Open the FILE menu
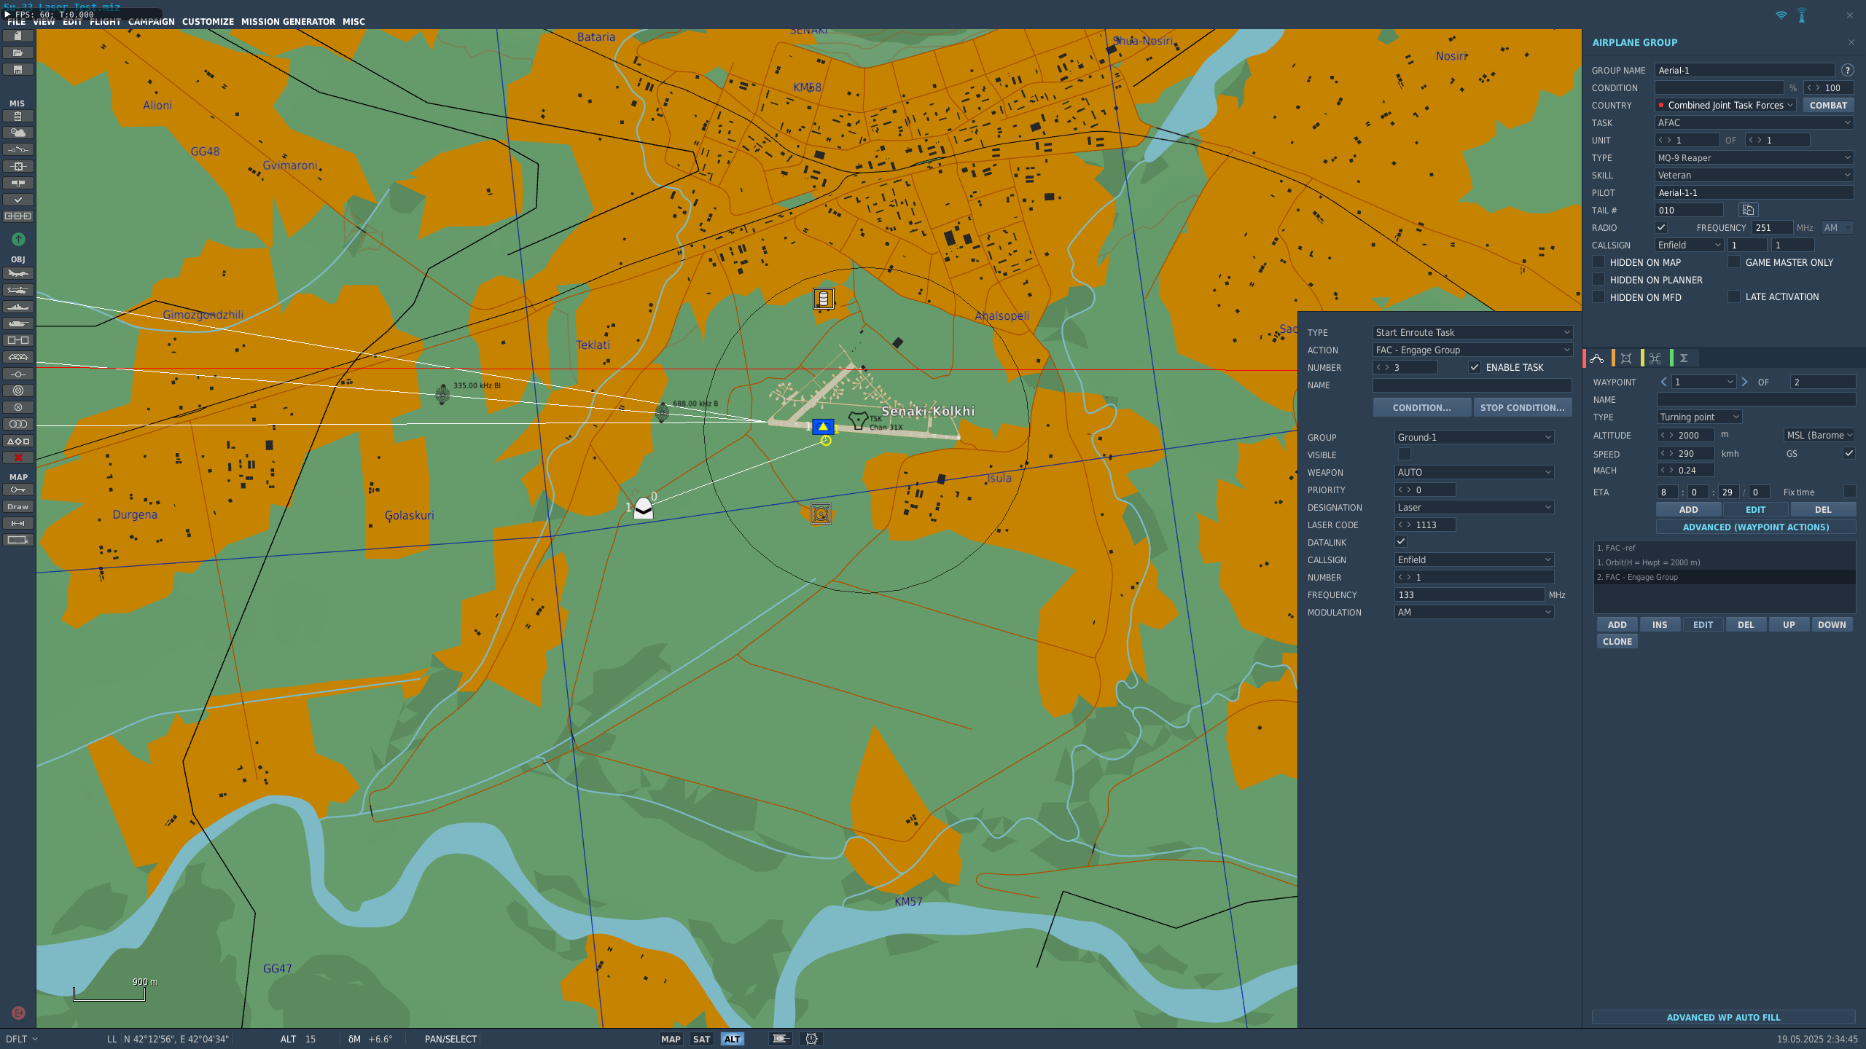 [x=16, y=22]
